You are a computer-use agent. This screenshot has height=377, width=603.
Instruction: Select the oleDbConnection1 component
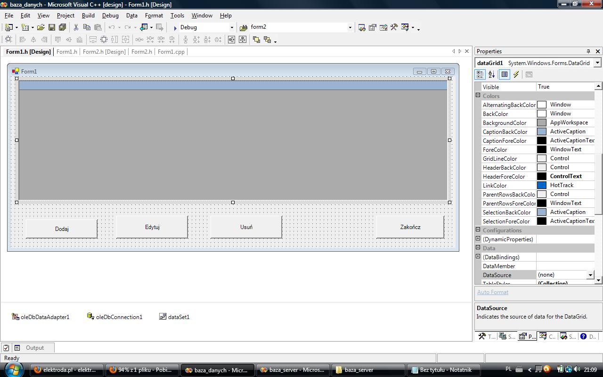point(114,317)
